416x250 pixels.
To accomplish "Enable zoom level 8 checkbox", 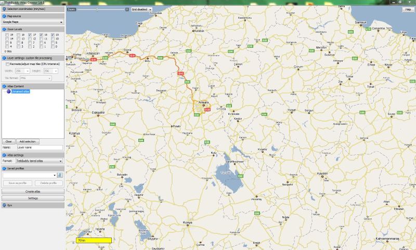I will 19,43.
